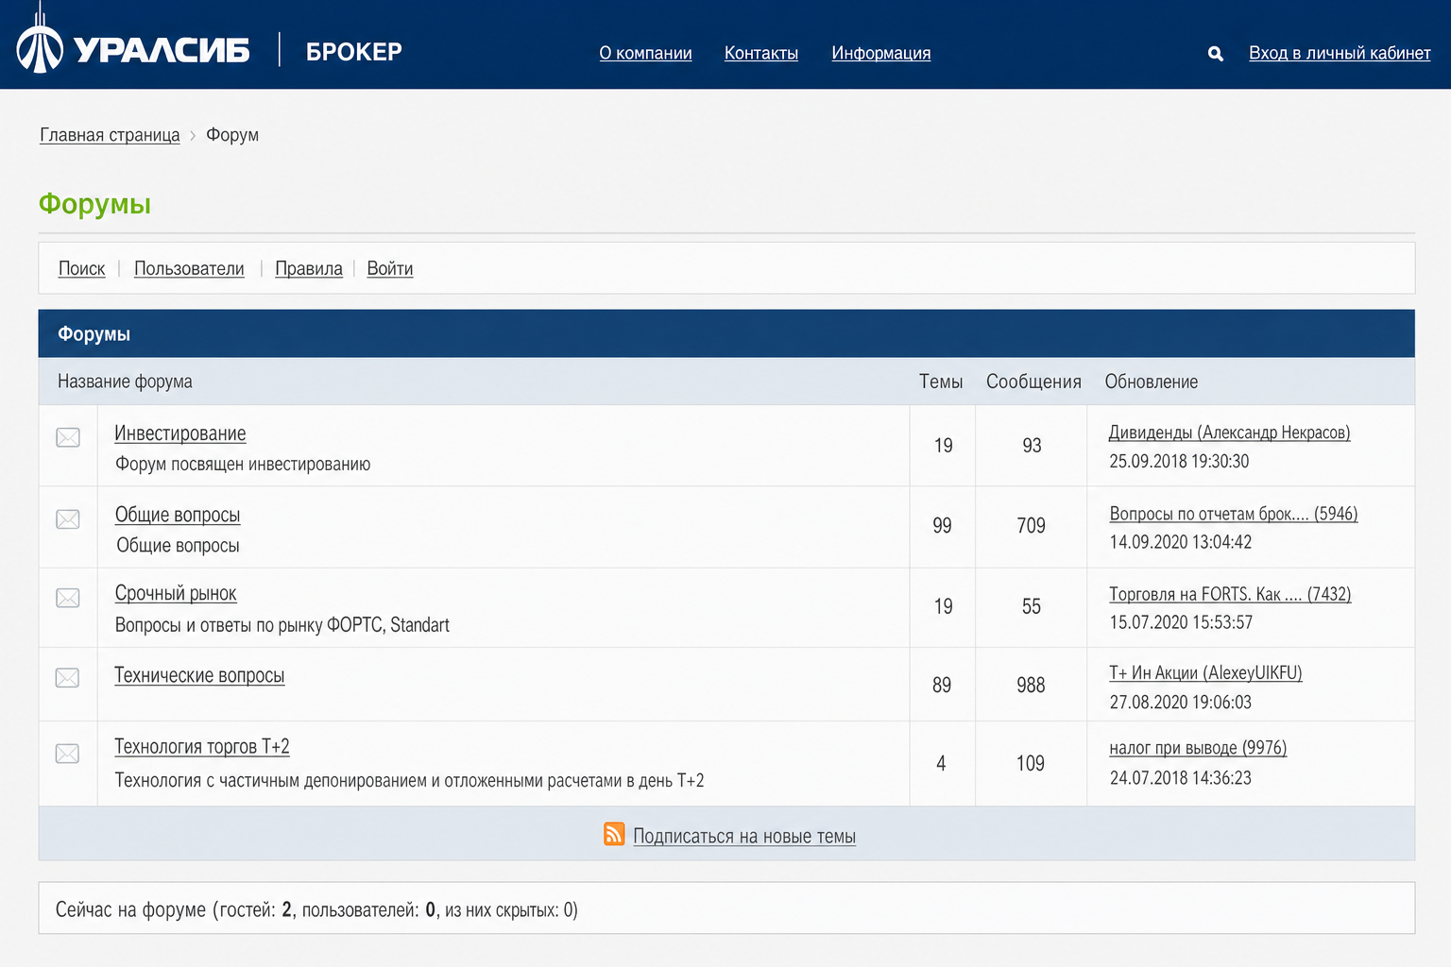1451x967 pixels.
Task: Click topic count 99 for Общие вопросы
Action: click(942, 526)
